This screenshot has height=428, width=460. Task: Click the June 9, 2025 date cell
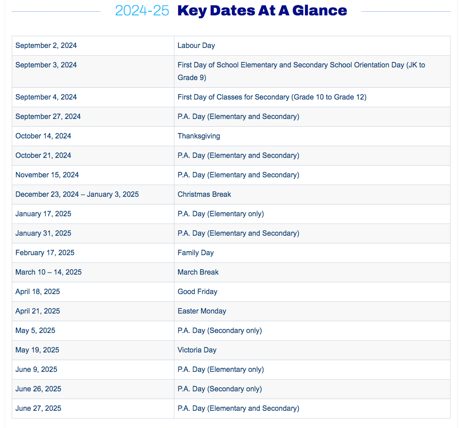36,370
